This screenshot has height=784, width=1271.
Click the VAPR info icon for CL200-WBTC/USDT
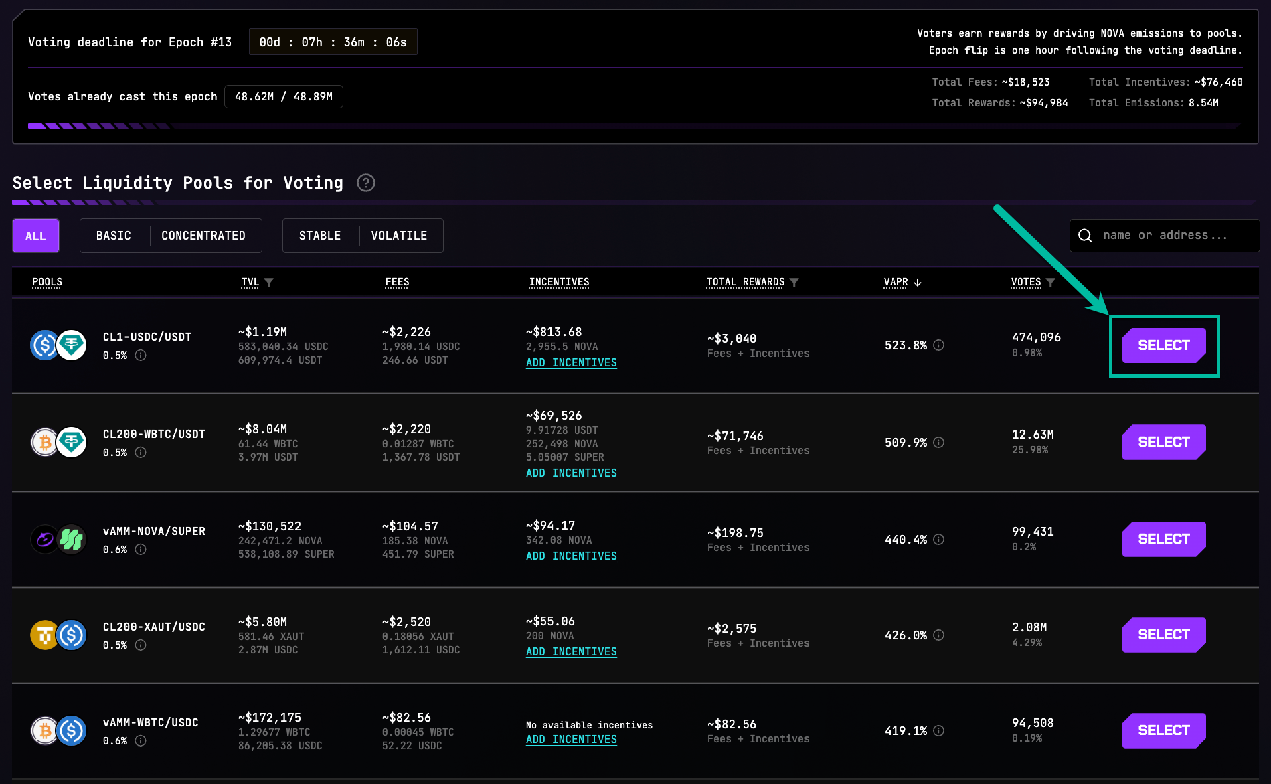pos(938,443)
